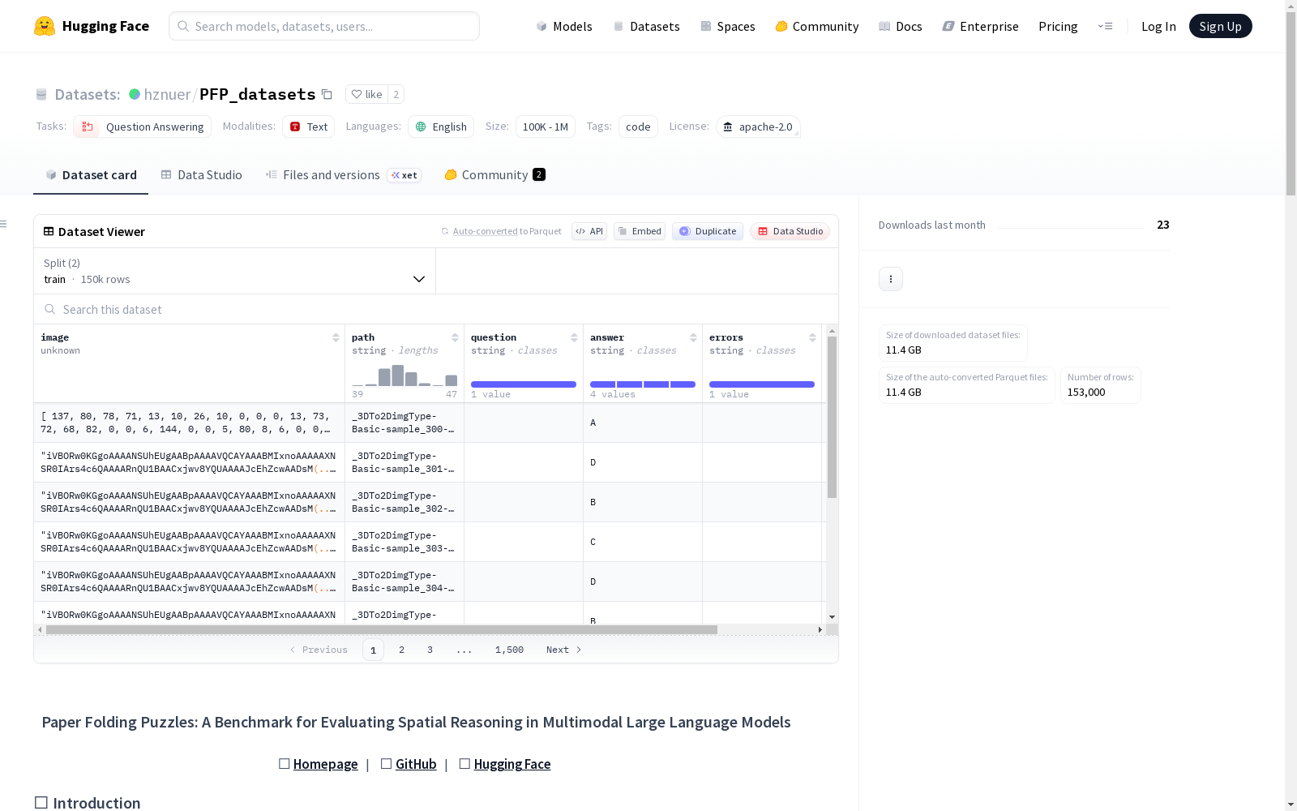Sort by errors column sort icon
Image resolution: width=1297 pixels, height=811 pixels.
[812, 337]
